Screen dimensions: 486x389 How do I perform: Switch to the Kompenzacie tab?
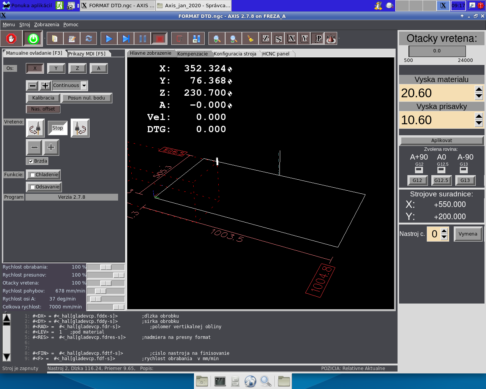tap(193, 54)
